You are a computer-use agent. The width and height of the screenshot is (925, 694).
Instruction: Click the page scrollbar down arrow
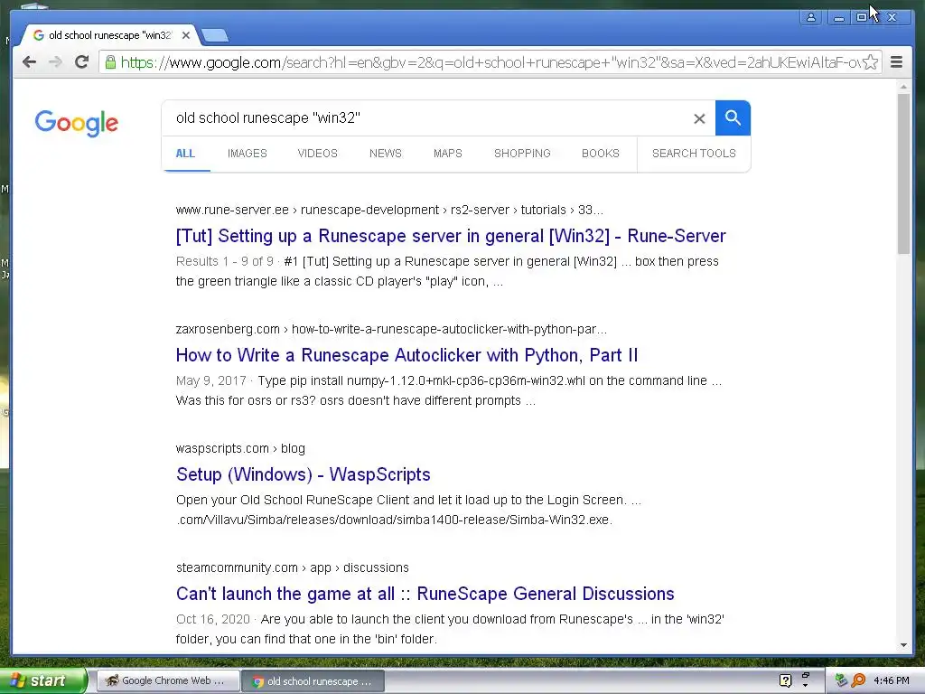(x=903, y=645)
